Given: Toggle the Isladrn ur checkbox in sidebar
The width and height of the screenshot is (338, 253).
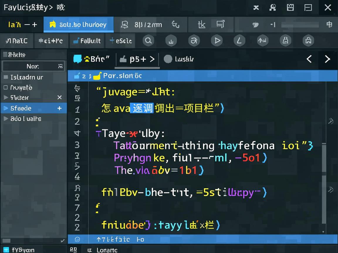Looking at the screenshot, I should tap(6, 77).
